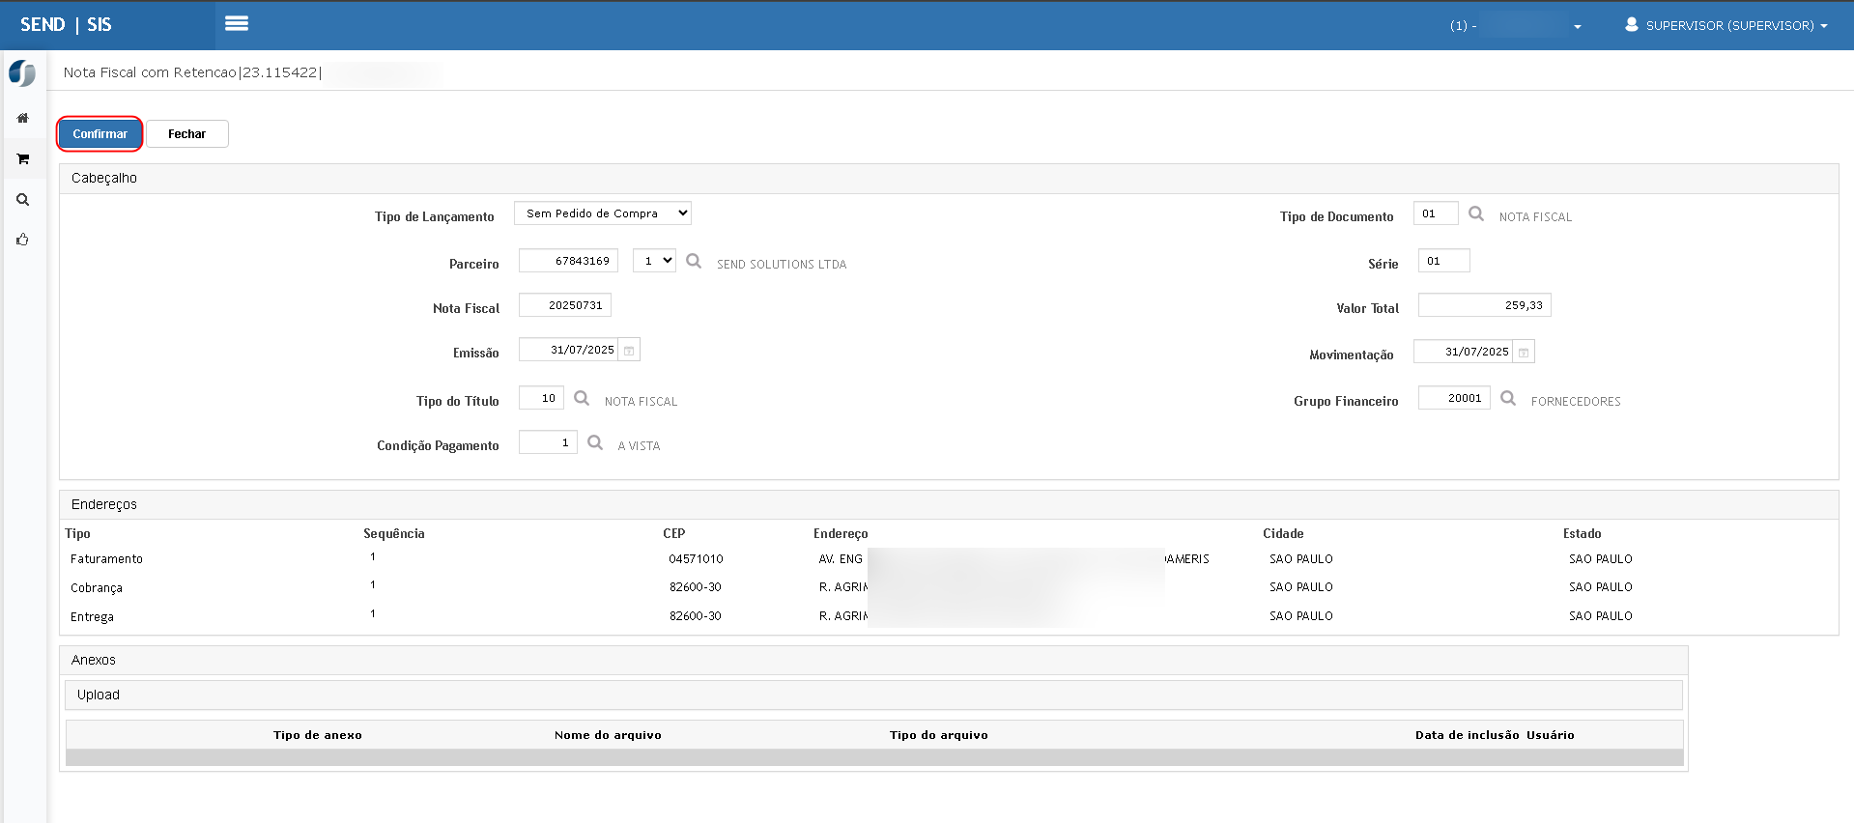The image size is (1854, 823).
Task: Click the Usuário column header
Action: click(x=1550, y=735)
